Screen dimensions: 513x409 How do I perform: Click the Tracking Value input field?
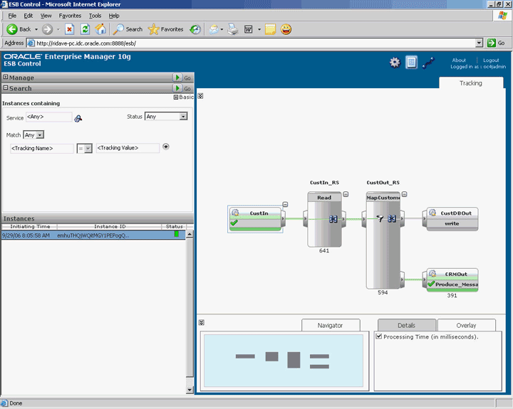128,148
